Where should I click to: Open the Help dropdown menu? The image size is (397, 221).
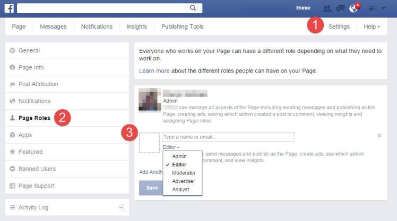tap(372, 26)
